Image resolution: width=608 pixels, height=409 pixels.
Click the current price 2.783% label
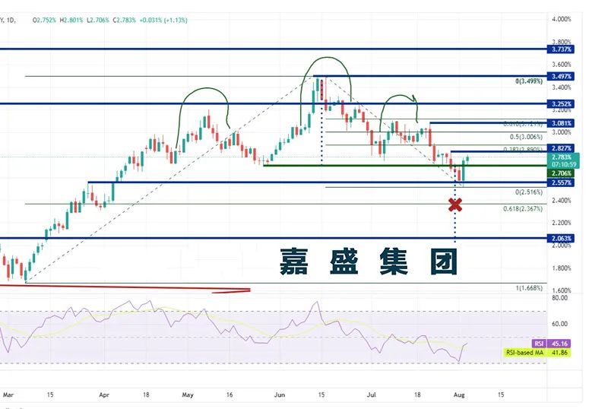point(562,157)
